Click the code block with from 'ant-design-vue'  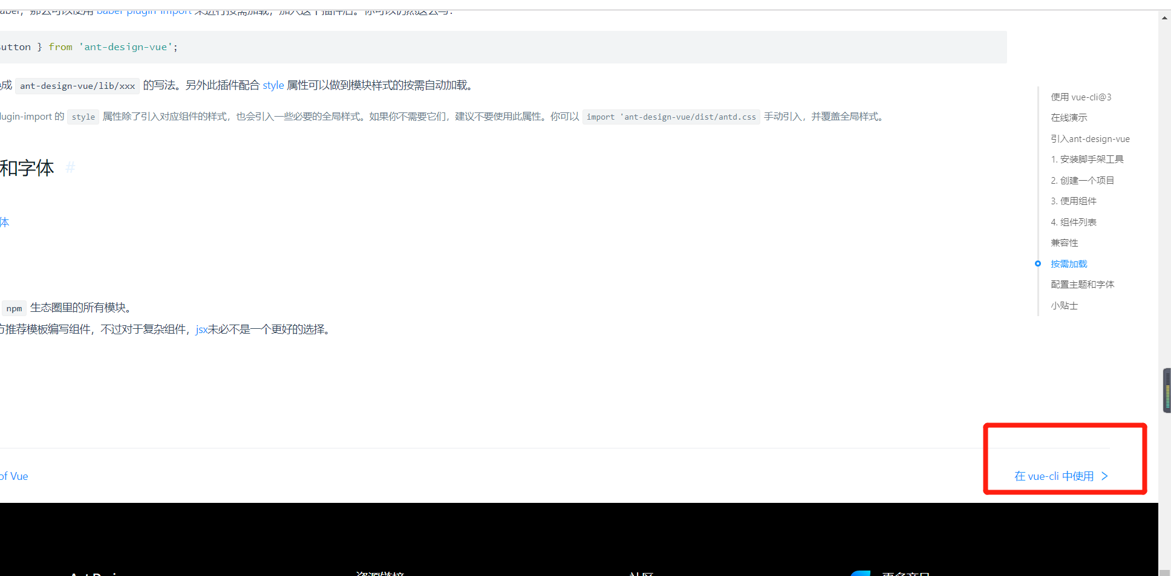[503, 47]
